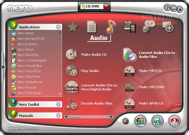
Task: Collapse the Applications panel
Action: [x=58, y=27]
